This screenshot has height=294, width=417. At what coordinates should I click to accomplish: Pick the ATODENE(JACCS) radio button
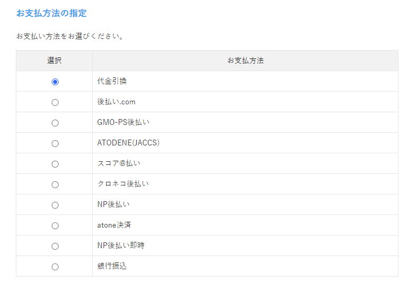tap(55, 143)
